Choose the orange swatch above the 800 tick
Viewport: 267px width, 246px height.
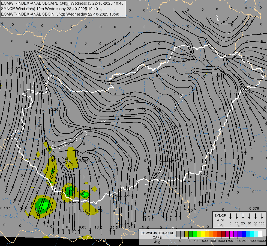click(211, 234)
